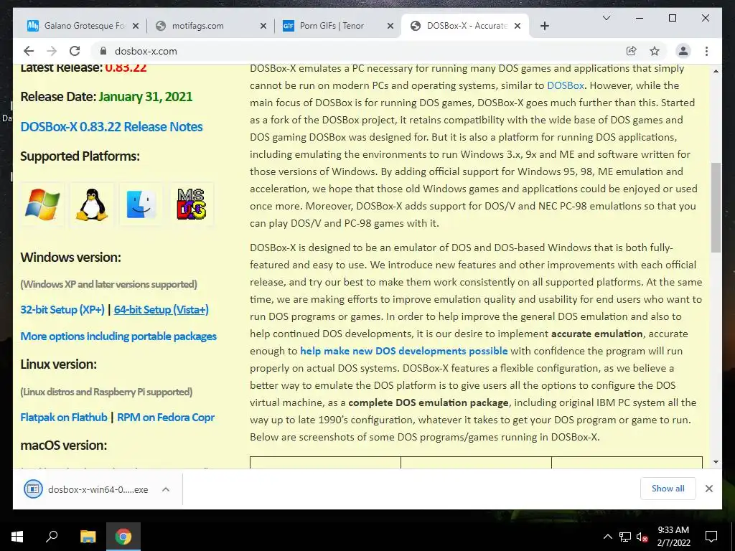Open help make new DOS developments possible
735x551 pixels.
[403, 351]
